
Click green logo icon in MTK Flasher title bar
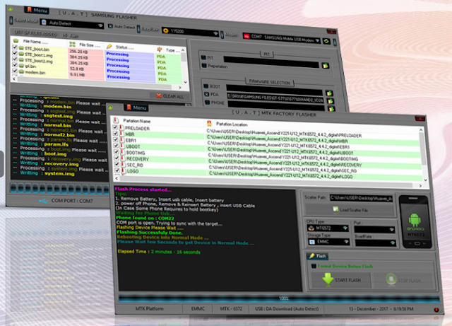point(110,107)
